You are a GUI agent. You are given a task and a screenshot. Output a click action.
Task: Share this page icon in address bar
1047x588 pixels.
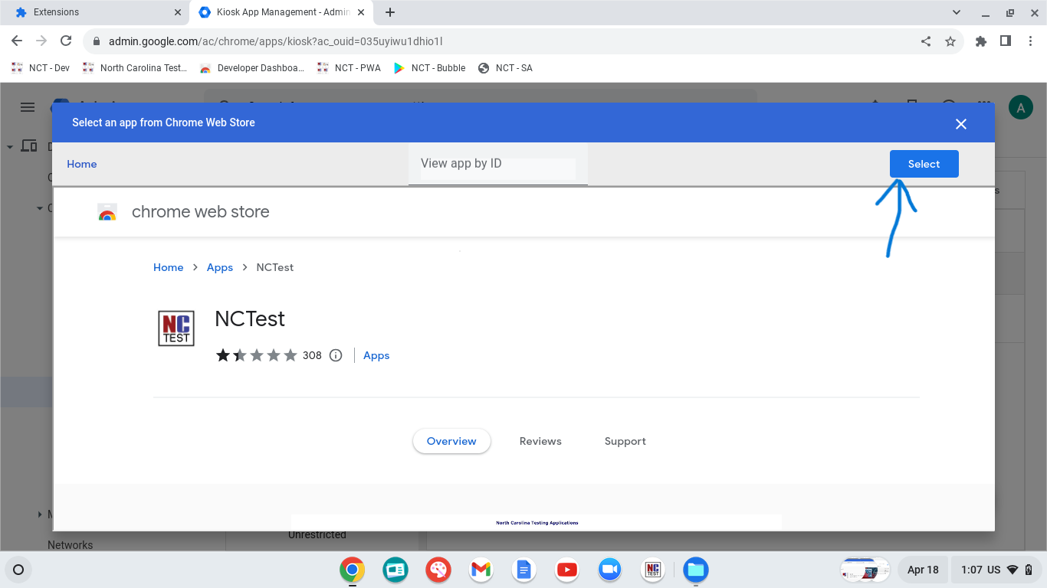coord(926,41)
